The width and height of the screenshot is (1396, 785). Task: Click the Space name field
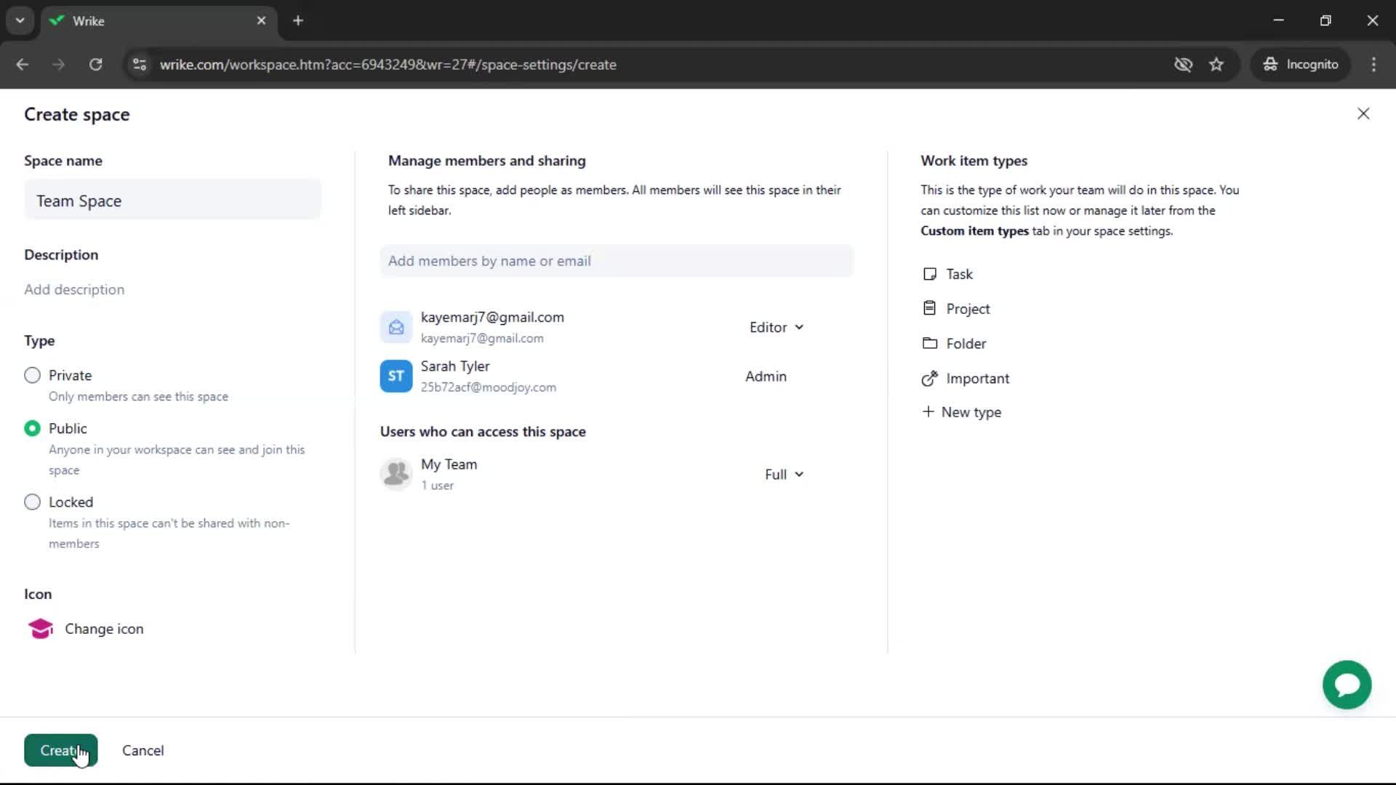click(172, 201)
